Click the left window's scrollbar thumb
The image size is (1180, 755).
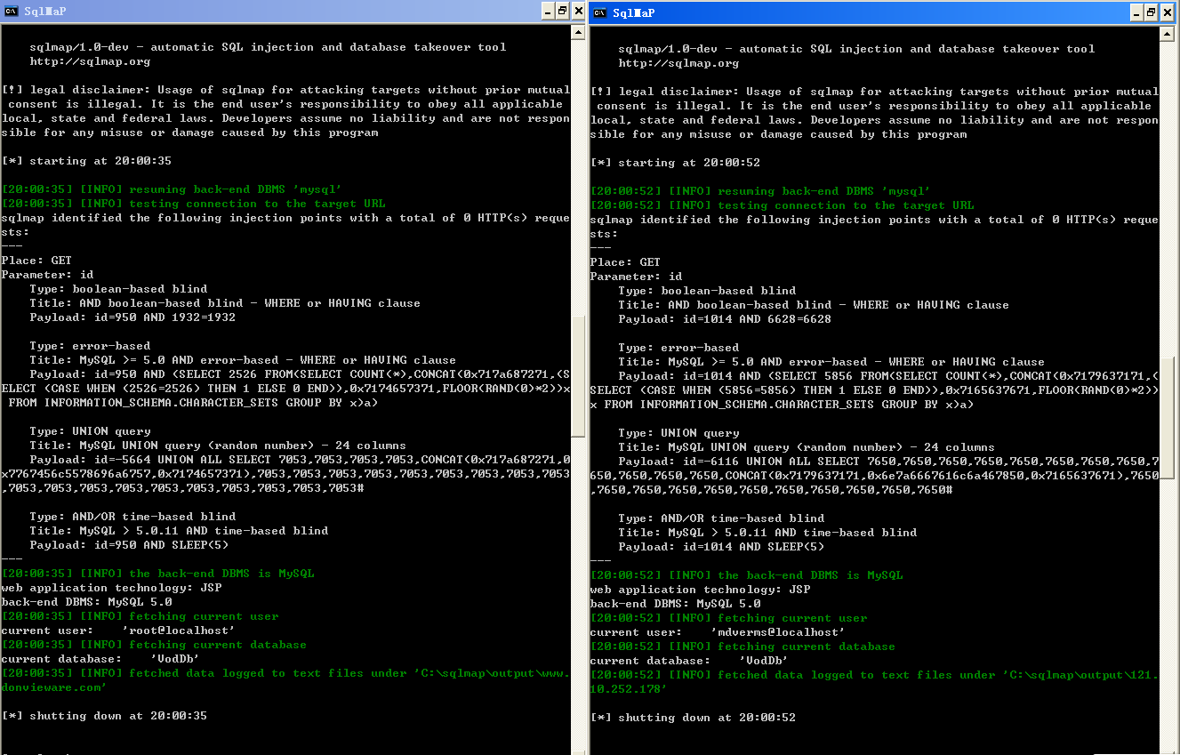coord(578,377)
